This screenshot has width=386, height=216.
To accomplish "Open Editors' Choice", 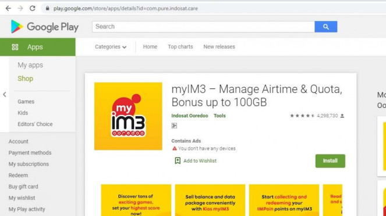I will pos(35,124).
